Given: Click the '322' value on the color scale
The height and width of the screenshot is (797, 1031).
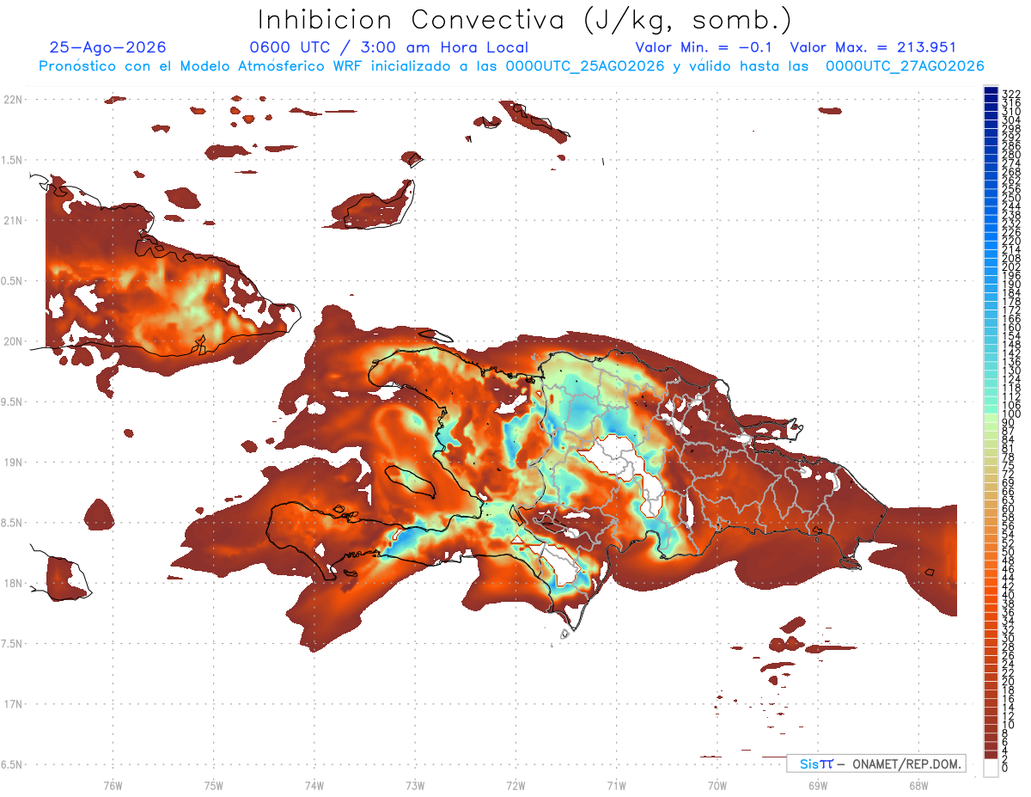Looking at the screenshot, I should coord(1011,94).
